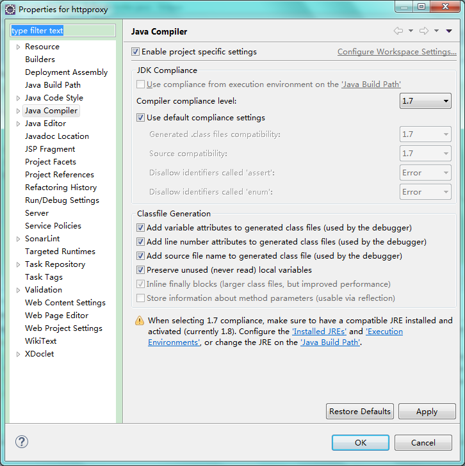
Task: Toggle Add line number attributes checkbox
Action: tap(140, 241)
